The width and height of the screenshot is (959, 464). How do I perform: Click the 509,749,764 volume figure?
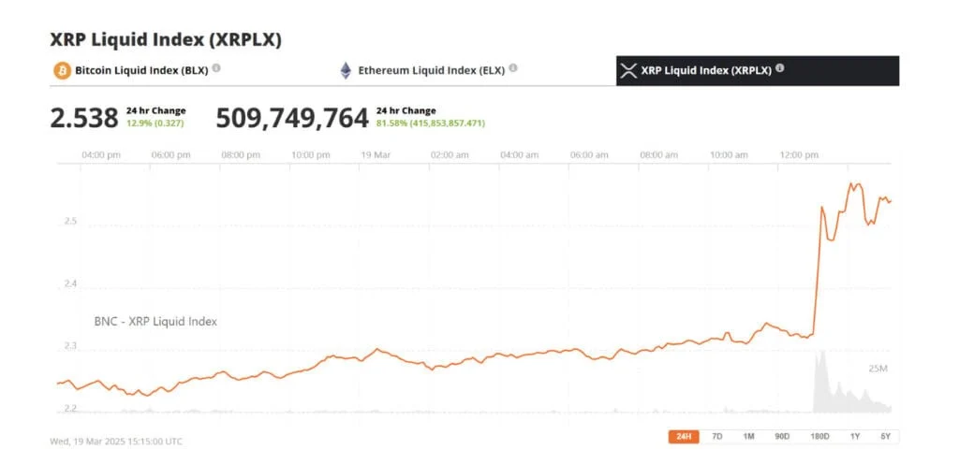pos(291,118)
